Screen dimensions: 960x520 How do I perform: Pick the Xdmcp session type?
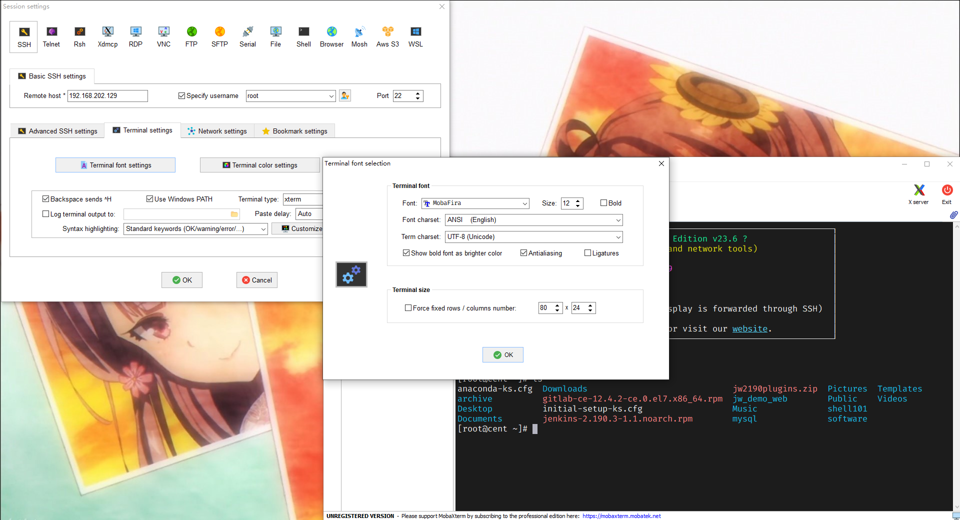(107, 37)
